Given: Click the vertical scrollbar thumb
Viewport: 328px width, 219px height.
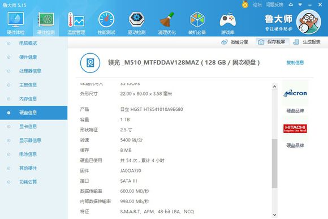Looking at the screenshot, I should coord(274,164).
